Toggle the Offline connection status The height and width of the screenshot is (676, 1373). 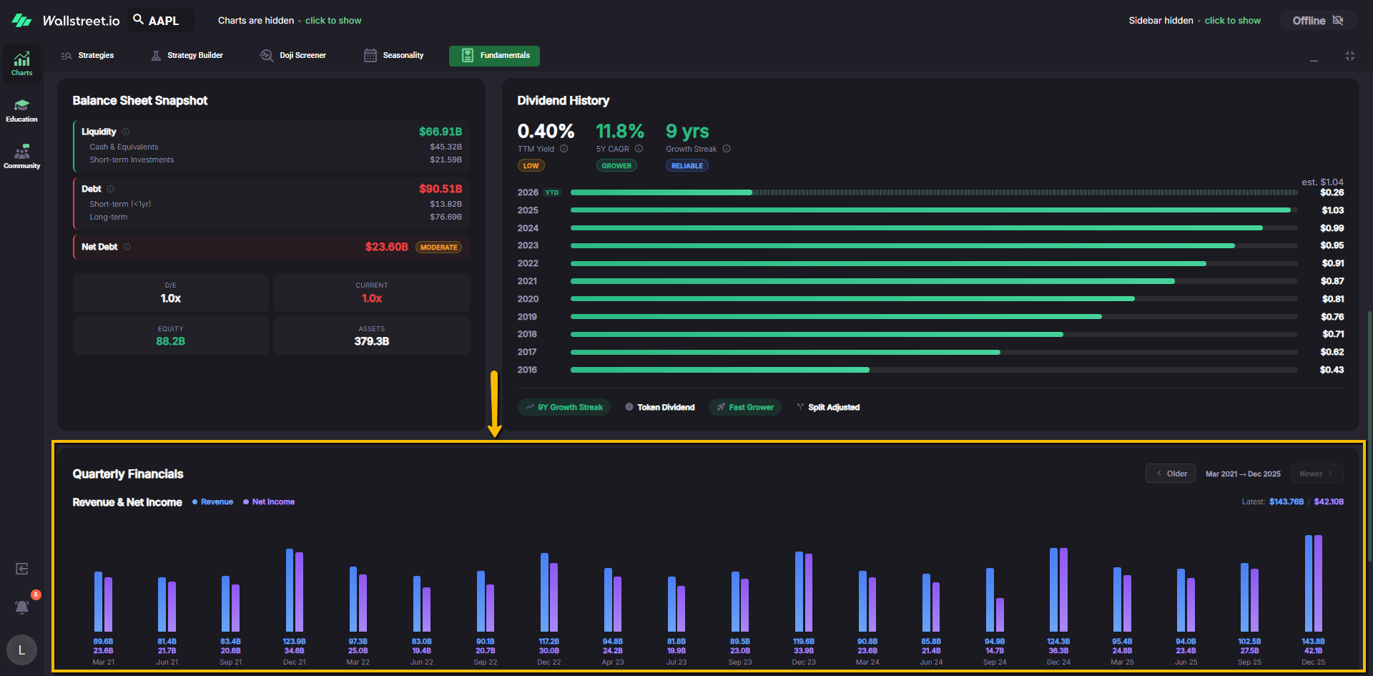[x=1317, y=21]
